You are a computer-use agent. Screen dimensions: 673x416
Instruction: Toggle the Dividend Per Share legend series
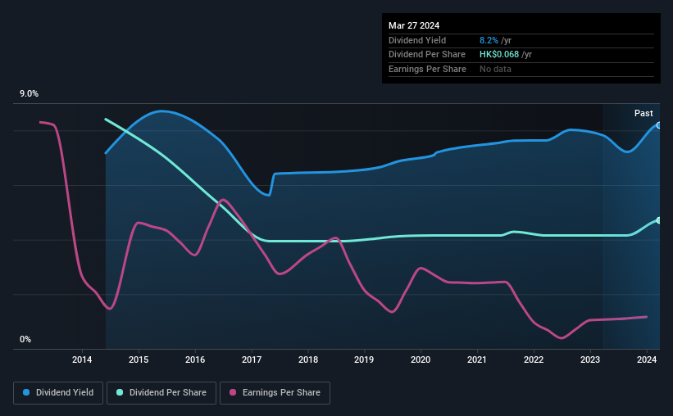pyautogui.click(x=161, y=393)
